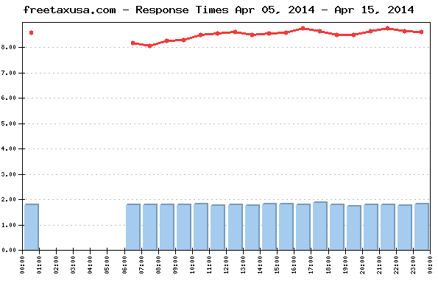Viewport: 438px width, 294px height.
Task: Select the blue bar between 07:00 and 08:00
Action: click(x=150, y=227)
